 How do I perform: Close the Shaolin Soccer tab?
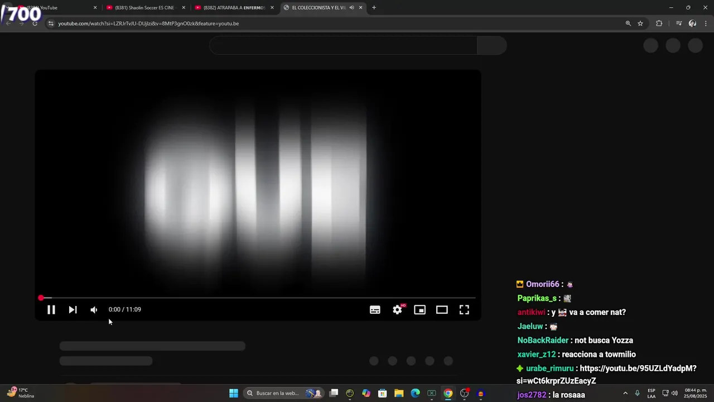coord(184,8)
